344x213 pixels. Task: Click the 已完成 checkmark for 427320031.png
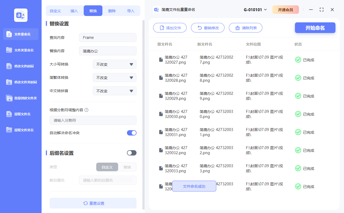(298, 132)
